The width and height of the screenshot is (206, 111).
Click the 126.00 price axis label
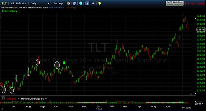click(x=201, y=63)
